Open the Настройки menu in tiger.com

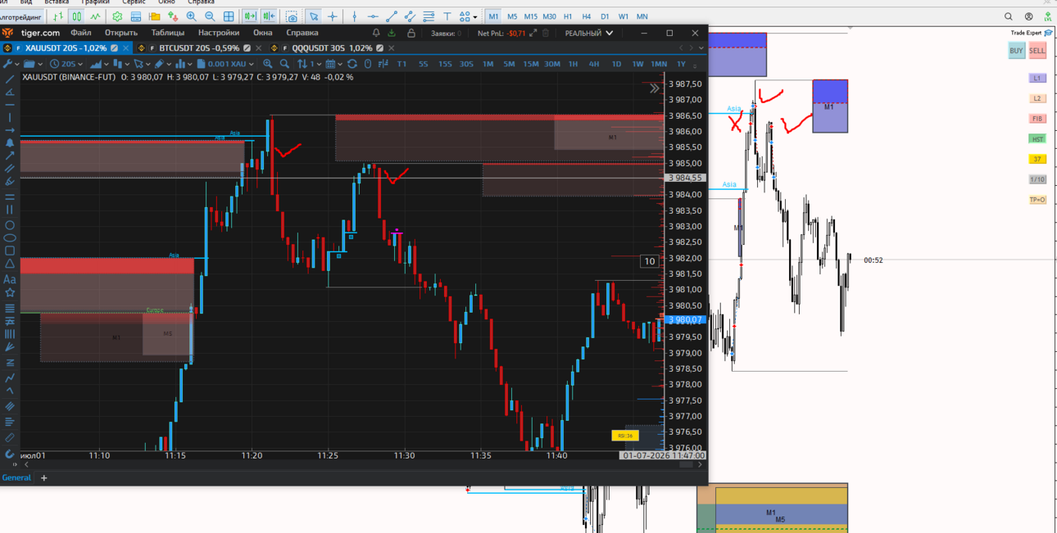[219, 33]
